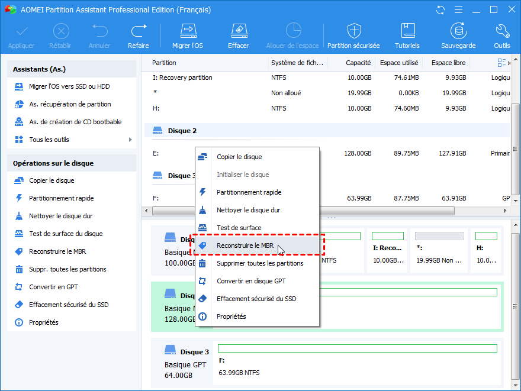Viewport: 521px width, 391px height.
Task: Open the column view options icon
Action: pyautogui.click(x=502, y=63)
